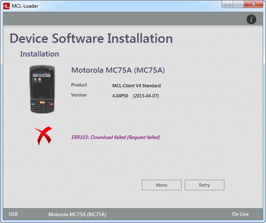This screenshot has width=266, height=223.
Task: Click the MCL-Client V4 Standard product value
Action: [x=136, y=86]
